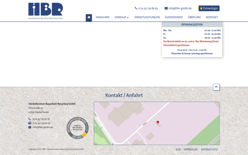Click the Mo. - Do. opening hours row

coord(192,30)
